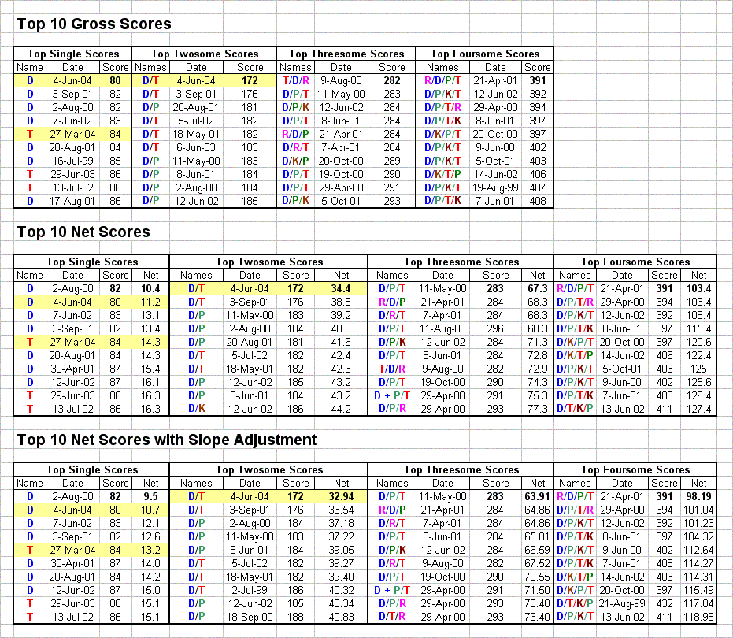
Task: Select the 67.3 threesome net cell
Action: tap(538, 288)
